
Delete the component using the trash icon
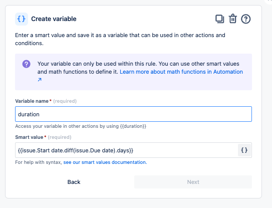pyautogui.click(x=232, y=19)
